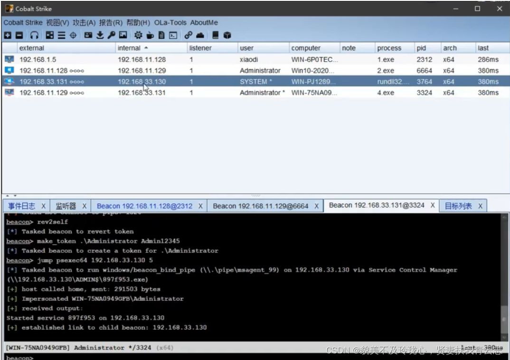This screenshot has height=360, width=510.
Task: Click the beacon icon of the 192.168.1.5 row
Action: (9, 59)
